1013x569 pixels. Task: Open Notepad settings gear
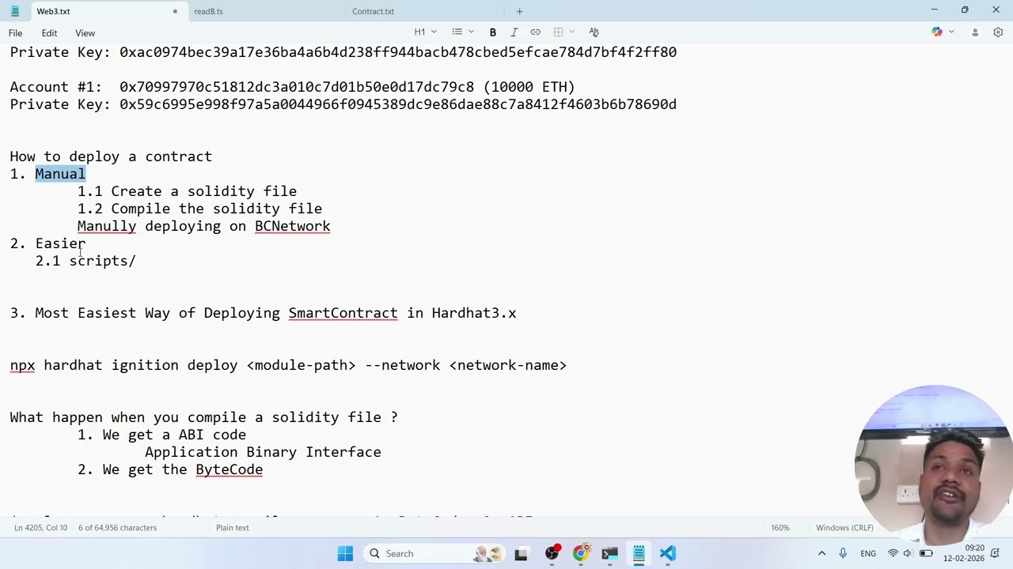[x=998, y=32]
